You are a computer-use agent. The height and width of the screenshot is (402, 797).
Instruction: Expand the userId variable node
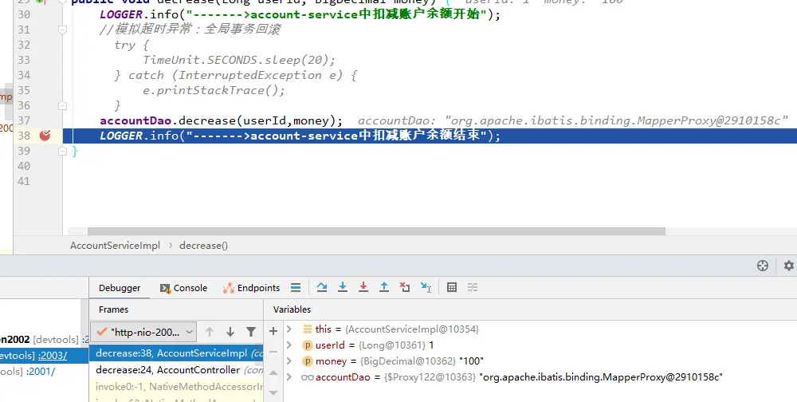tap(289, 345)
